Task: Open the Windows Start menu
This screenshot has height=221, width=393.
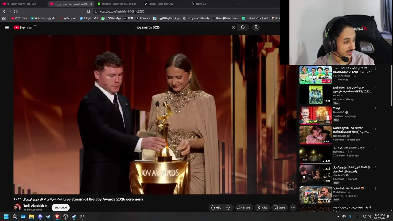Action: tap(6, 216)
